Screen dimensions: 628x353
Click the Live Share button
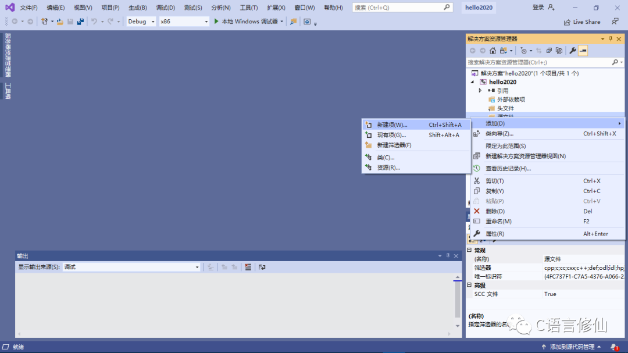coord(582,22)
